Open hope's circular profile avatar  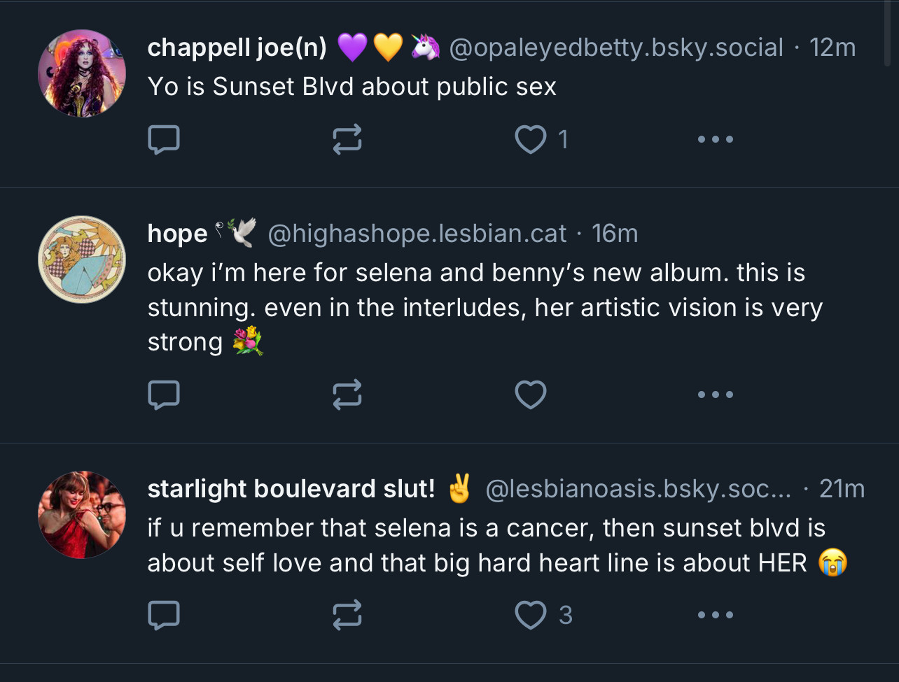click(x=82, y=259)
